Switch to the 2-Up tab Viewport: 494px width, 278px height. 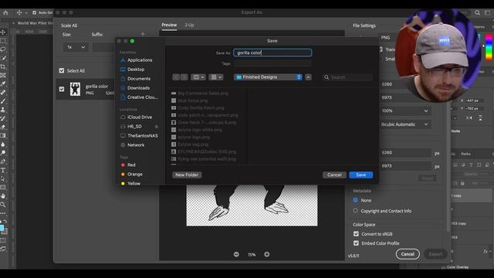pos(189,25)
